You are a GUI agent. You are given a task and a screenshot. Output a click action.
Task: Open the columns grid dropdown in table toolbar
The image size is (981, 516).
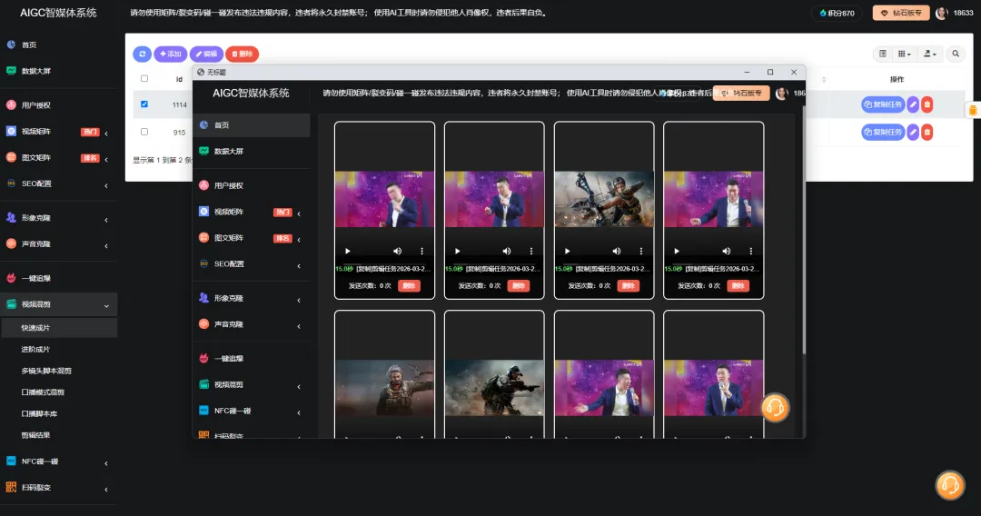(x=905, y=54)
